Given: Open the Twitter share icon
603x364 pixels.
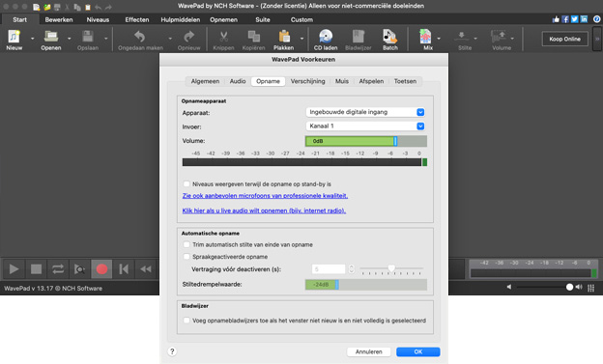Looking at the screenshot, I should (x=575, y=19).
